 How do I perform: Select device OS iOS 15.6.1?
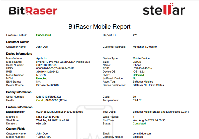point(139,72)
